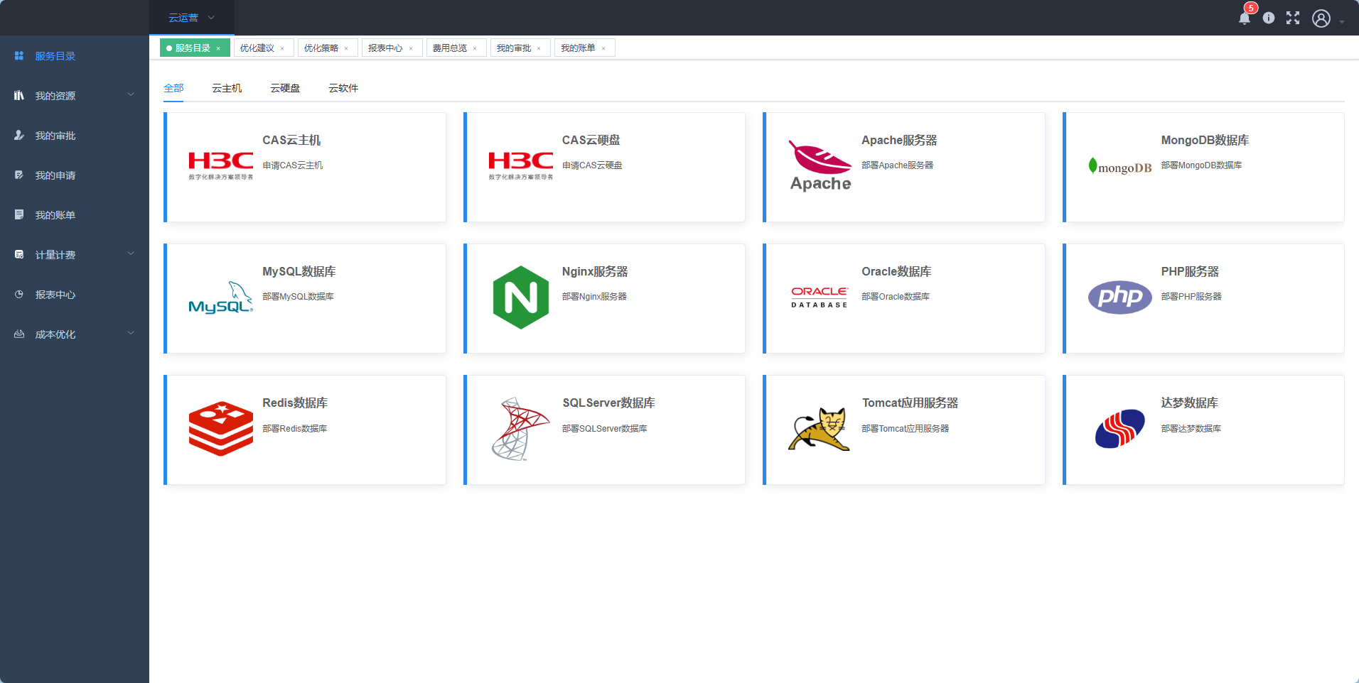Viewport: 1359px width, 683px height.
Task: Click 我的资源 sidebar icon
Action: coord(19,95)
